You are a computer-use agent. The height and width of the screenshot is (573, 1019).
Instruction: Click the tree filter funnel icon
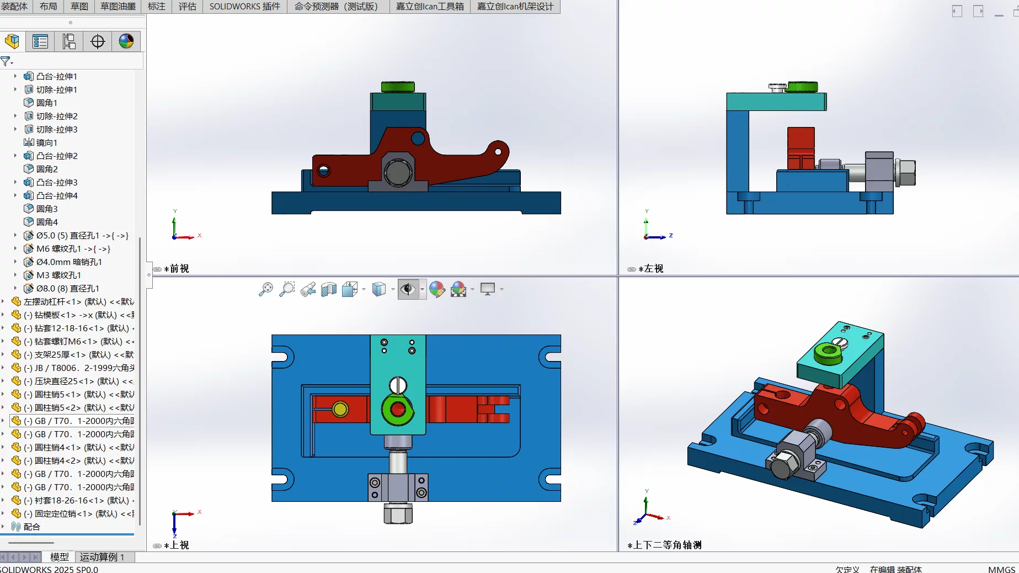click(6, 61)
